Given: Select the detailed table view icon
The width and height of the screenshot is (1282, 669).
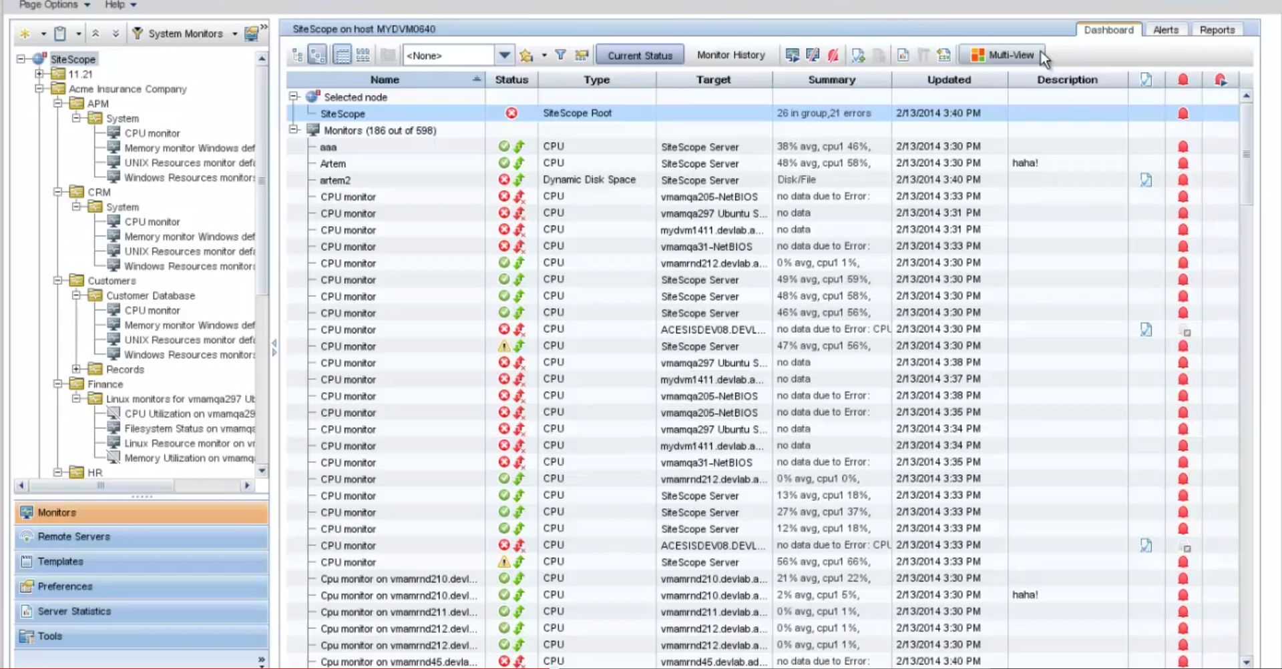Looking at the screenshot, I should tap(342, 55).
